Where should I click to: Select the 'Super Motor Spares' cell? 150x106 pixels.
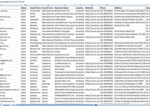pos(65,17)
